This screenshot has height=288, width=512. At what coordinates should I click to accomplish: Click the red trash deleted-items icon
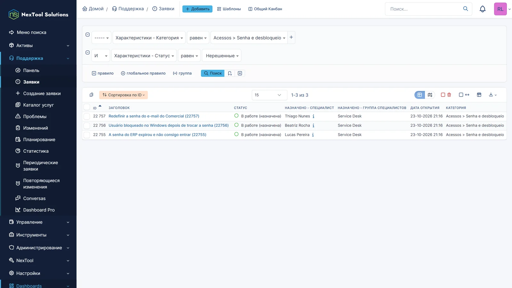tap(449, 95)
